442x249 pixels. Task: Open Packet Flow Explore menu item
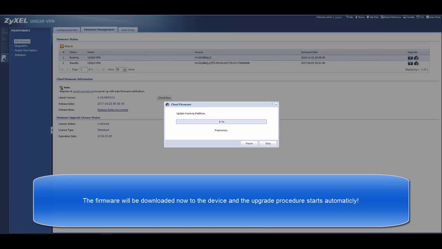[x=26, y=50]
